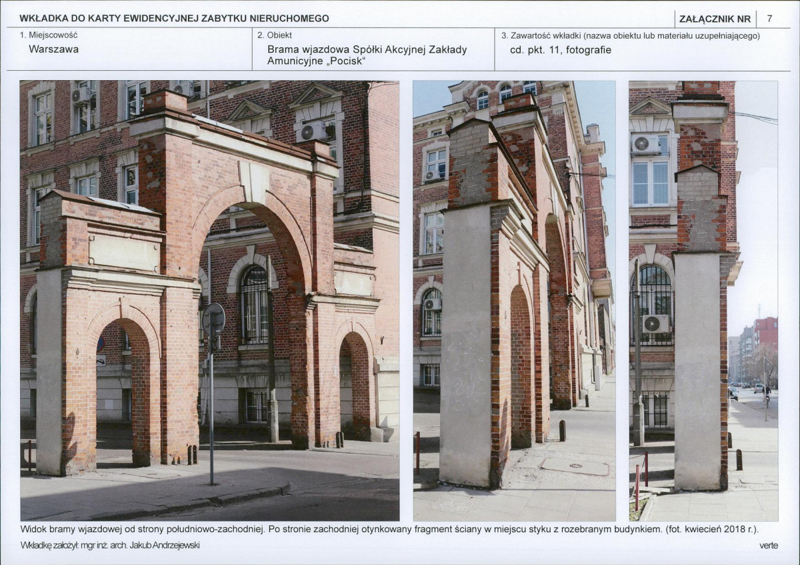
Task: Click the 'verte' note at the bottom right
Action: [768, 545]
